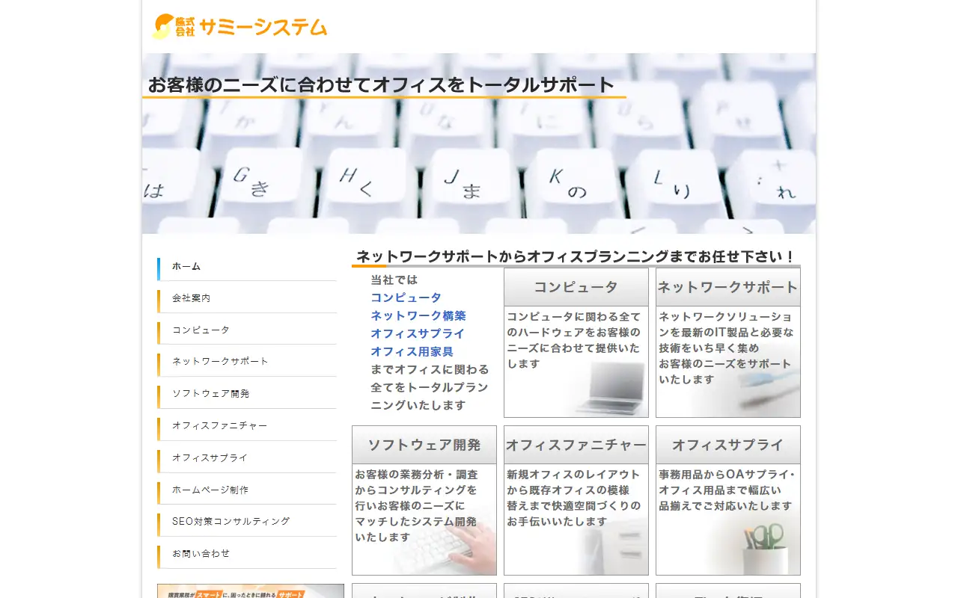Screen dimensions: 958x598
Task: Follow the blue オフィスサプライ text link
Action: [418, 333]
